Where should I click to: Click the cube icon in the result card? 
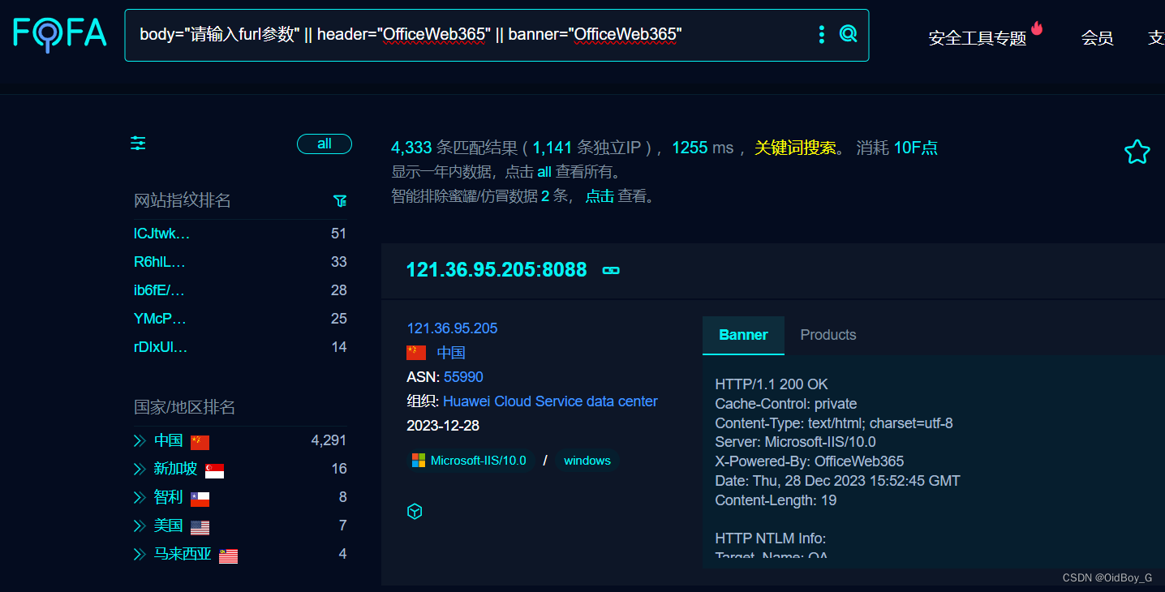coord(415,512)
